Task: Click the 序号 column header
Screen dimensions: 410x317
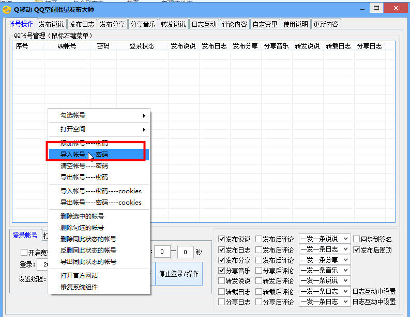Action: pos(28,46)
